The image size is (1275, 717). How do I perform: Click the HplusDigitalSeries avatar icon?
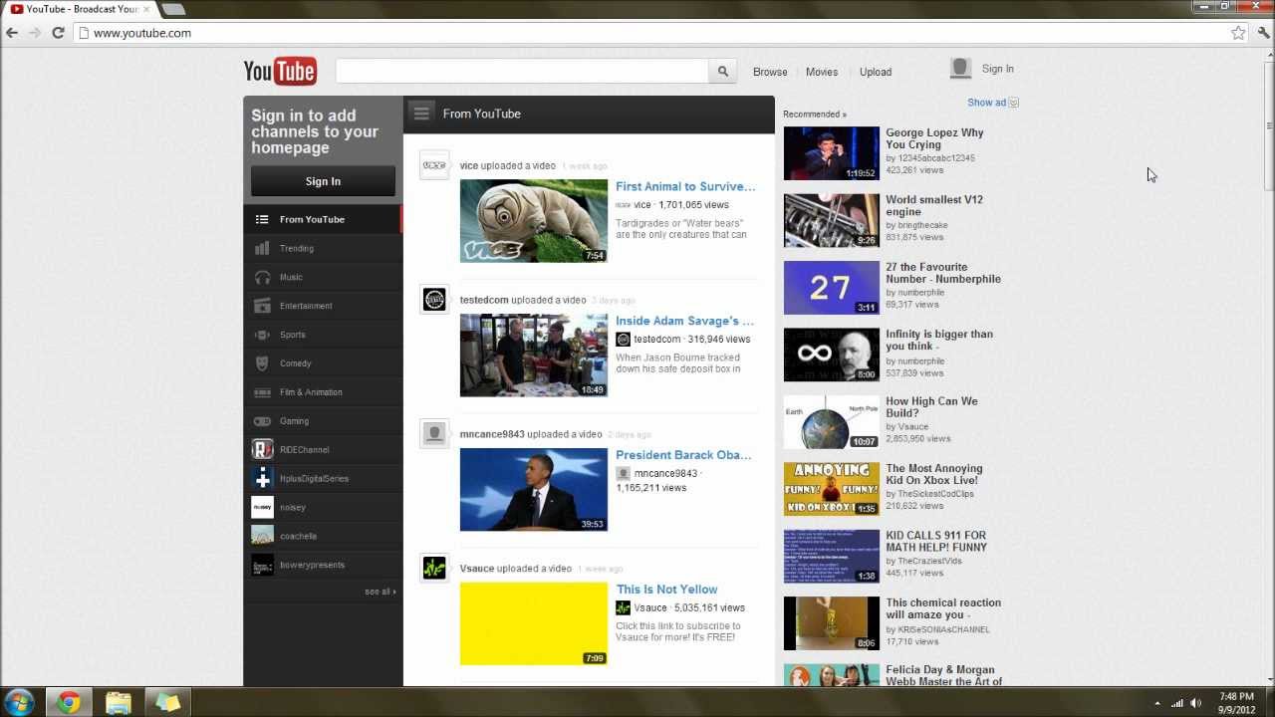(x=262, y=479)
